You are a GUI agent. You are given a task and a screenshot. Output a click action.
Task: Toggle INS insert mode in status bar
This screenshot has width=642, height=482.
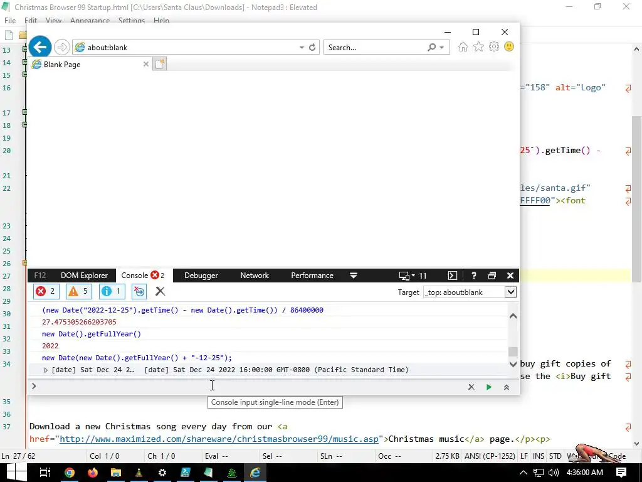(x=539, y=456)
